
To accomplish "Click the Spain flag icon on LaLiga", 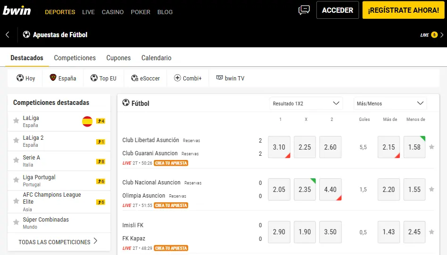I will [x=87, y=121].
